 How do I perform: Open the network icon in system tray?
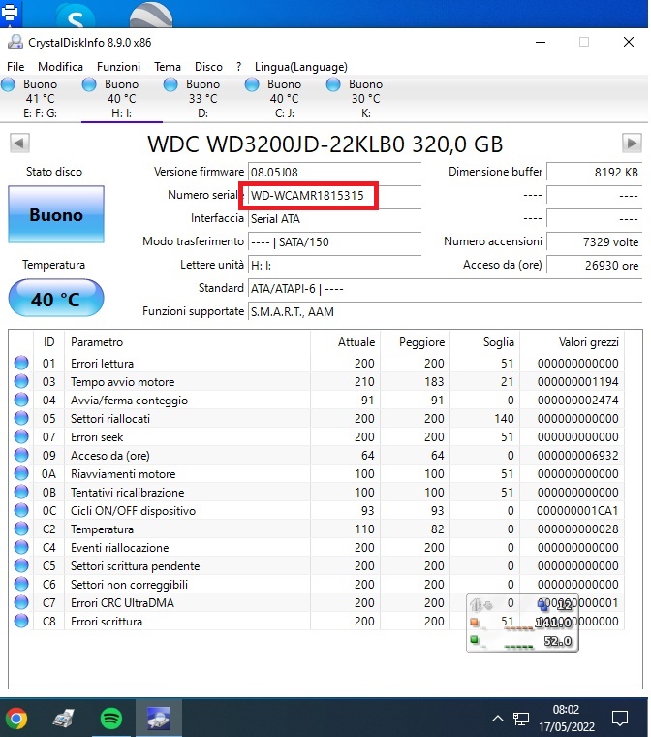coord(521,719)
